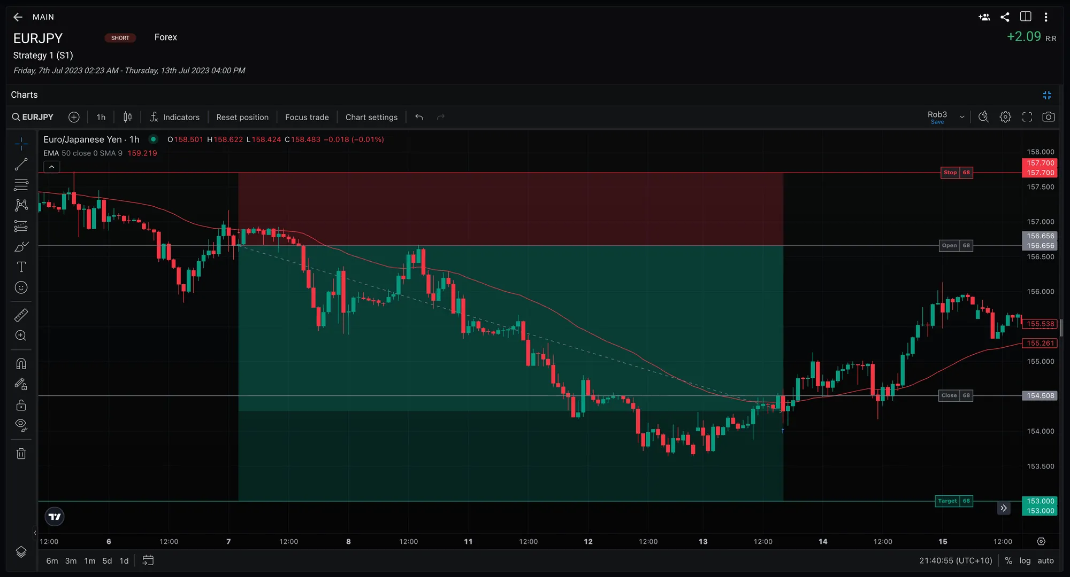This screenshot has height=577, width=1070.
Task: Open chart settings gear icon
Action: 1005,116
